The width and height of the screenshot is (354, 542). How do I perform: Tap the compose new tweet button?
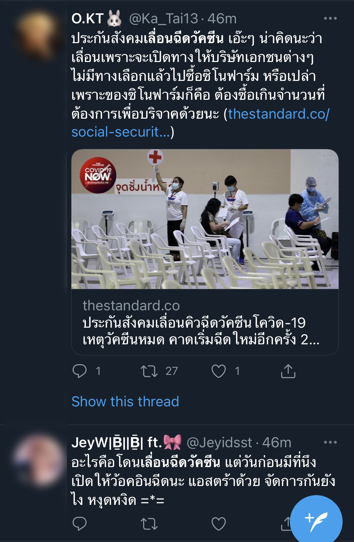316,522
